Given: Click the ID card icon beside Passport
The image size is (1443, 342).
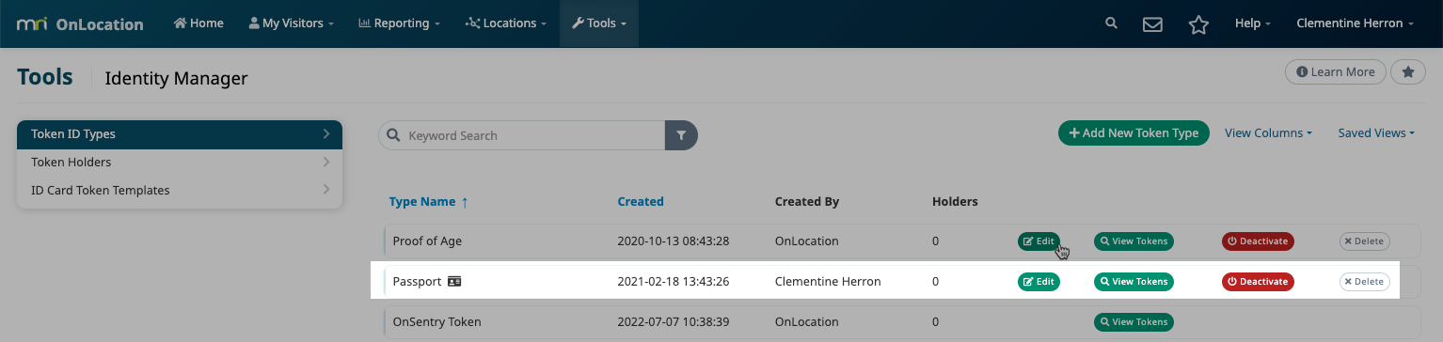Looking at the screenshot, I should [454, 281].
